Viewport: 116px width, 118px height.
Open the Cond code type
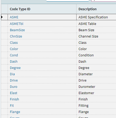tap(14, 55)
